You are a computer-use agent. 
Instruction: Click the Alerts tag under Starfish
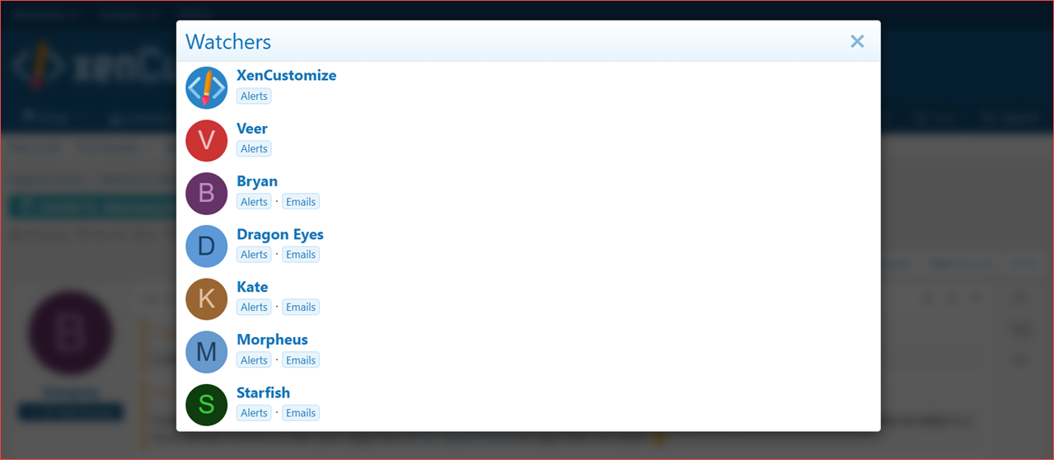254,413
